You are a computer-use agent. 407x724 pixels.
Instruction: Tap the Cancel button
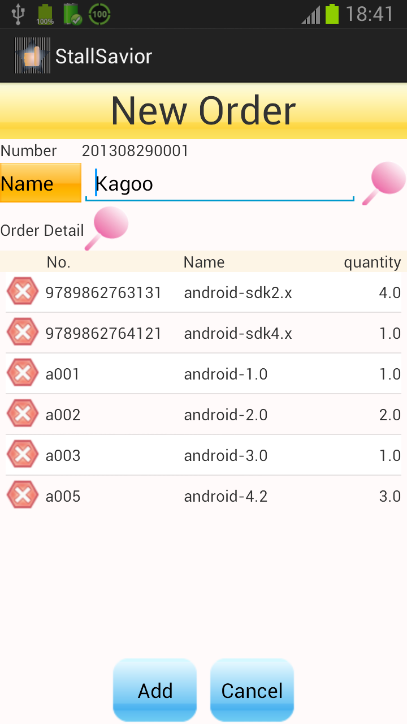coord(252,690)
